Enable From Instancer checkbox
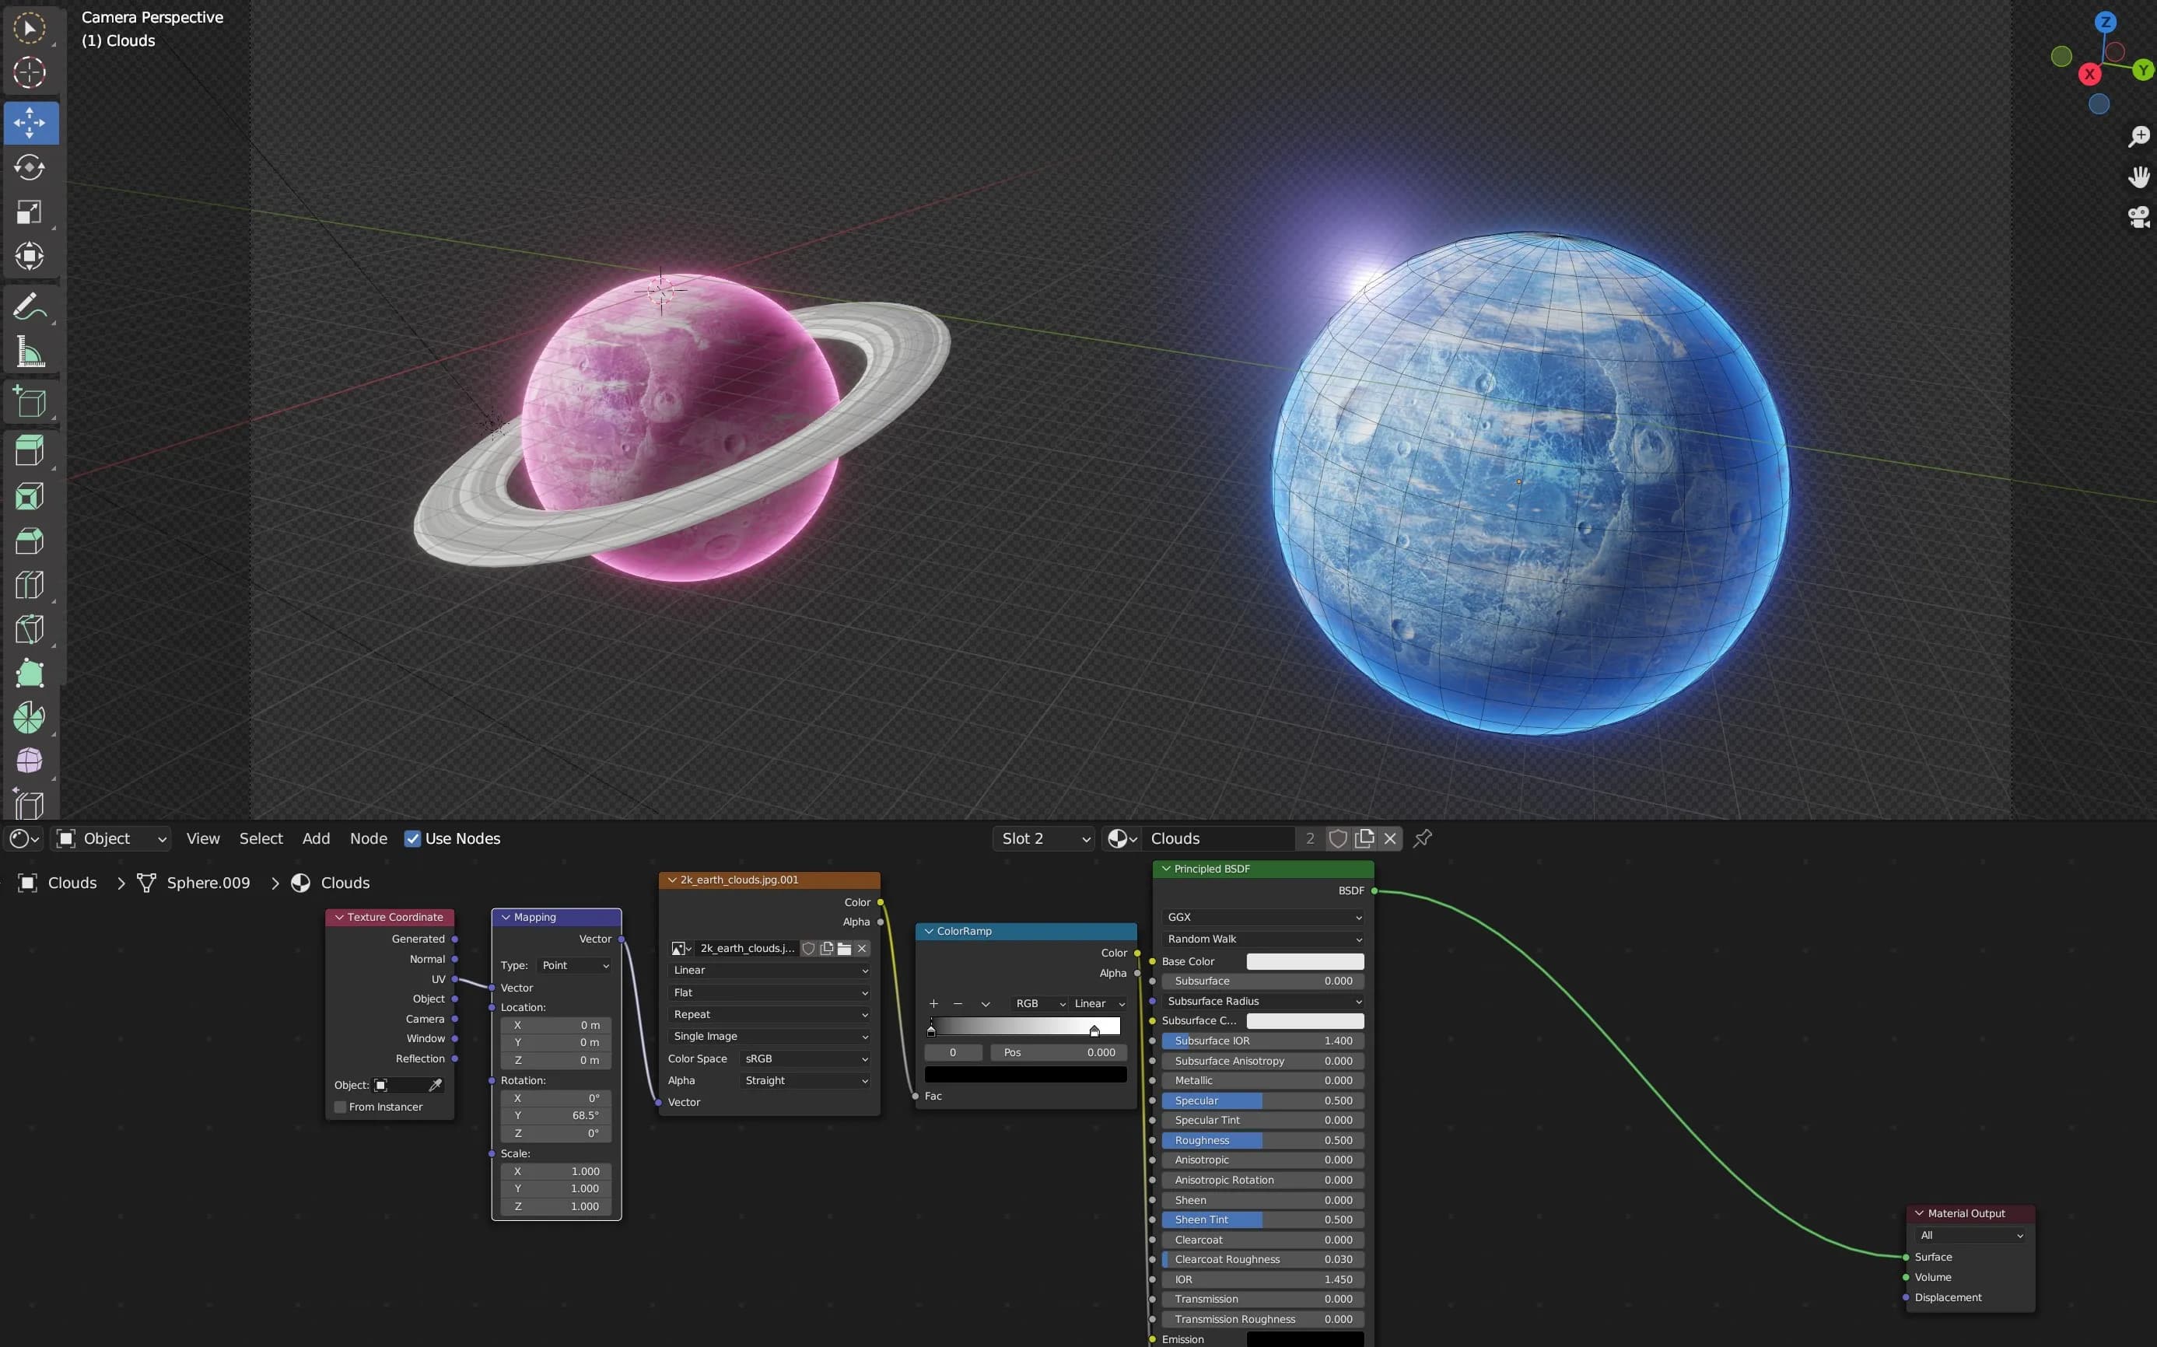The width and height of the screenshot is (2157, 1347). coord(341,1107)
